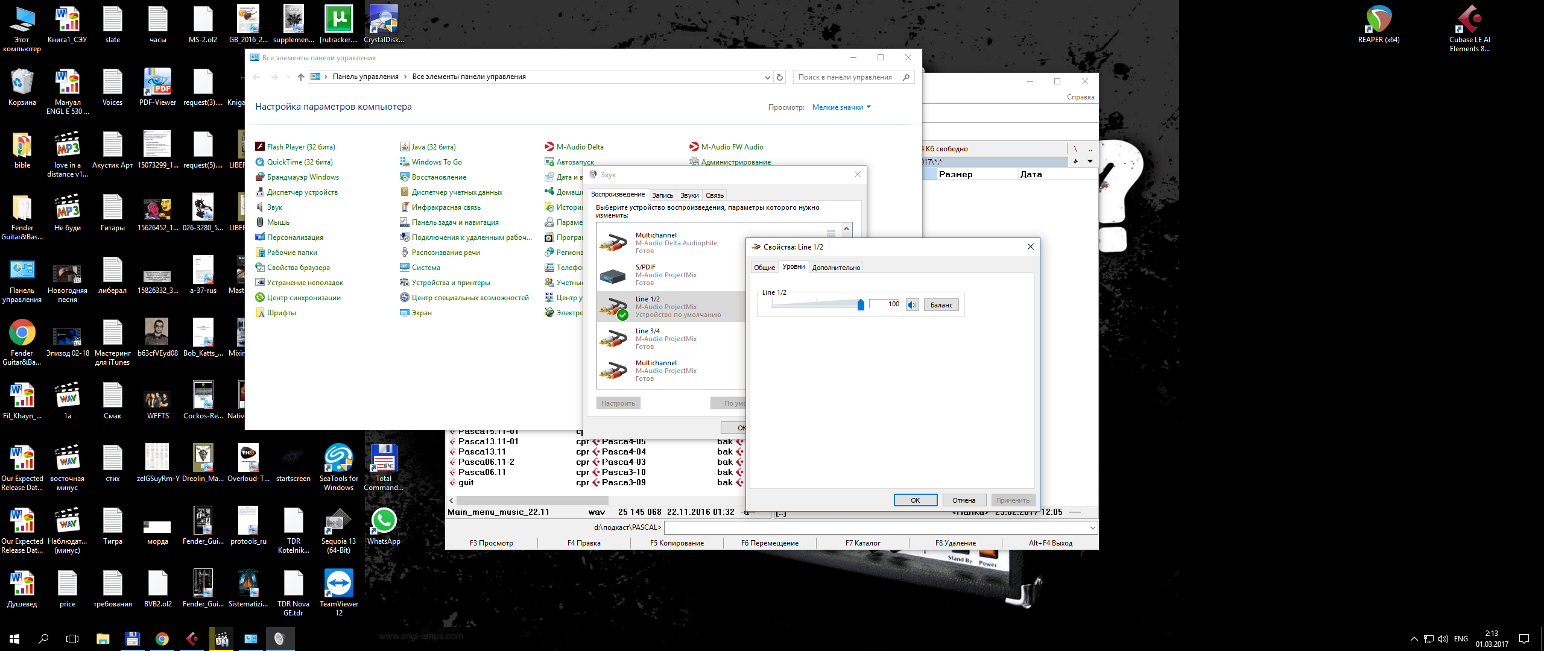Screen dimensions: 1544x651
Task: Click the volume value field showing 100
Action: (885, 304)
